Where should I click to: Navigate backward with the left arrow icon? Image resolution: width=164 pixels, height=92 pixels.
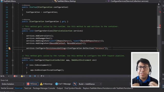pos(30,76)
